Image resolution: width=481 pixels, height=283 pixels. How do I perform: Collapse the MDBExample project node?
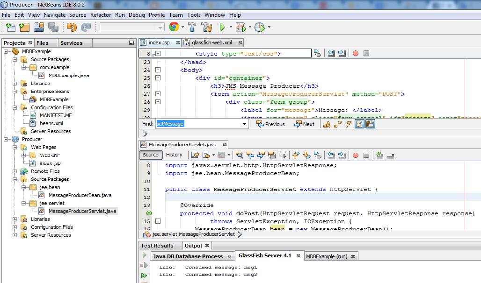pos(6,51)
